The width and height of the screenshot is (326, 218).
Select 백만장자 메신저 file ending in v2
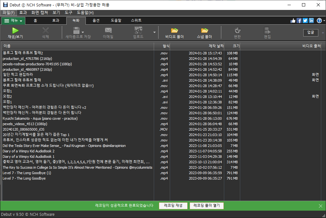pos(44,108)
